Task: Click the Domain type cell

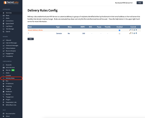Action: coord(59,33)
